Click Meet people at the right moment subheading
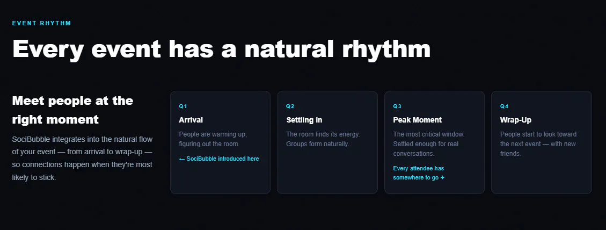The height and width of the screenshot is (230, 606). click(x=72, y=110)
